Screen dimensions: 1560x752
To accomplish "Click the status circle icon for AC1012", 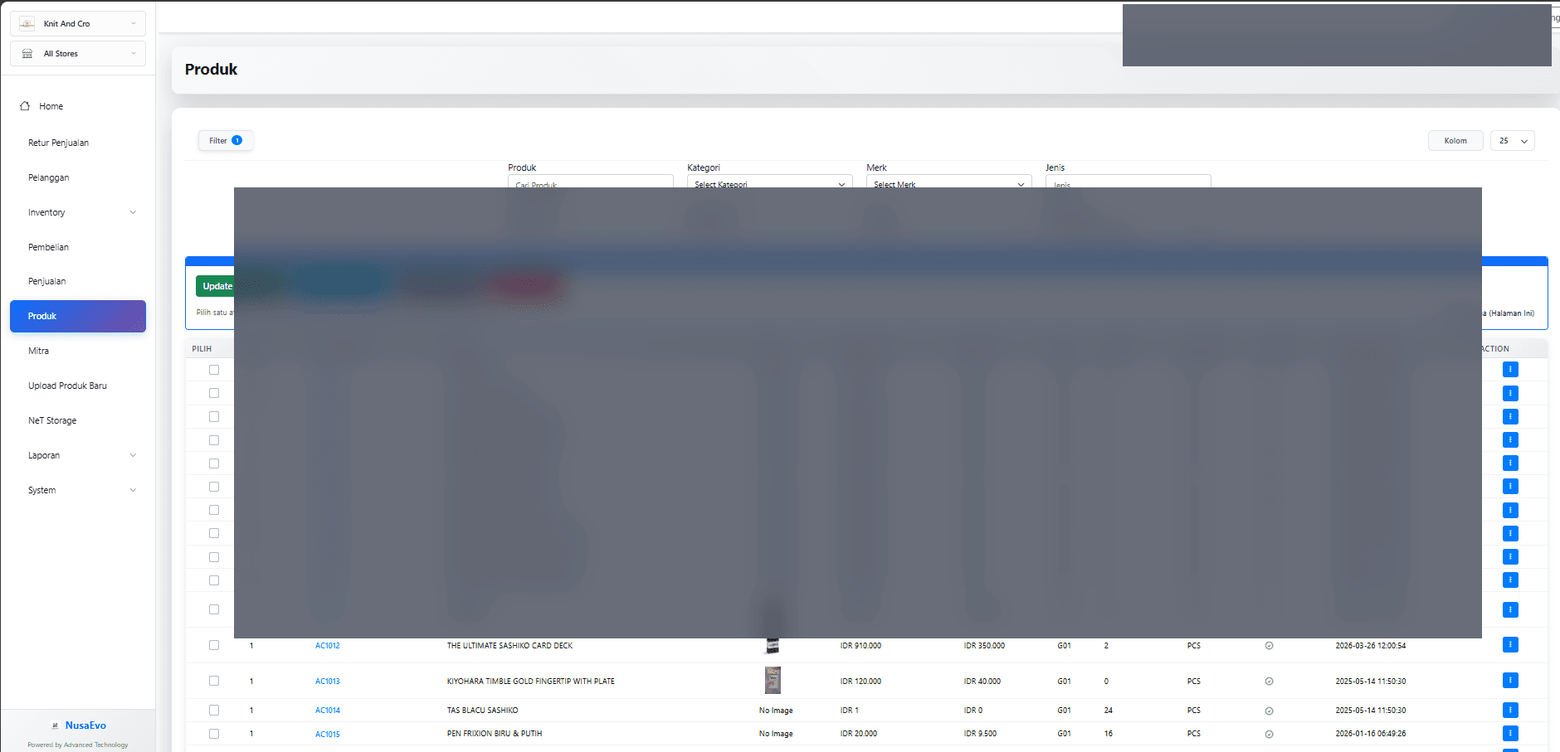I will tap(1269, 646).
